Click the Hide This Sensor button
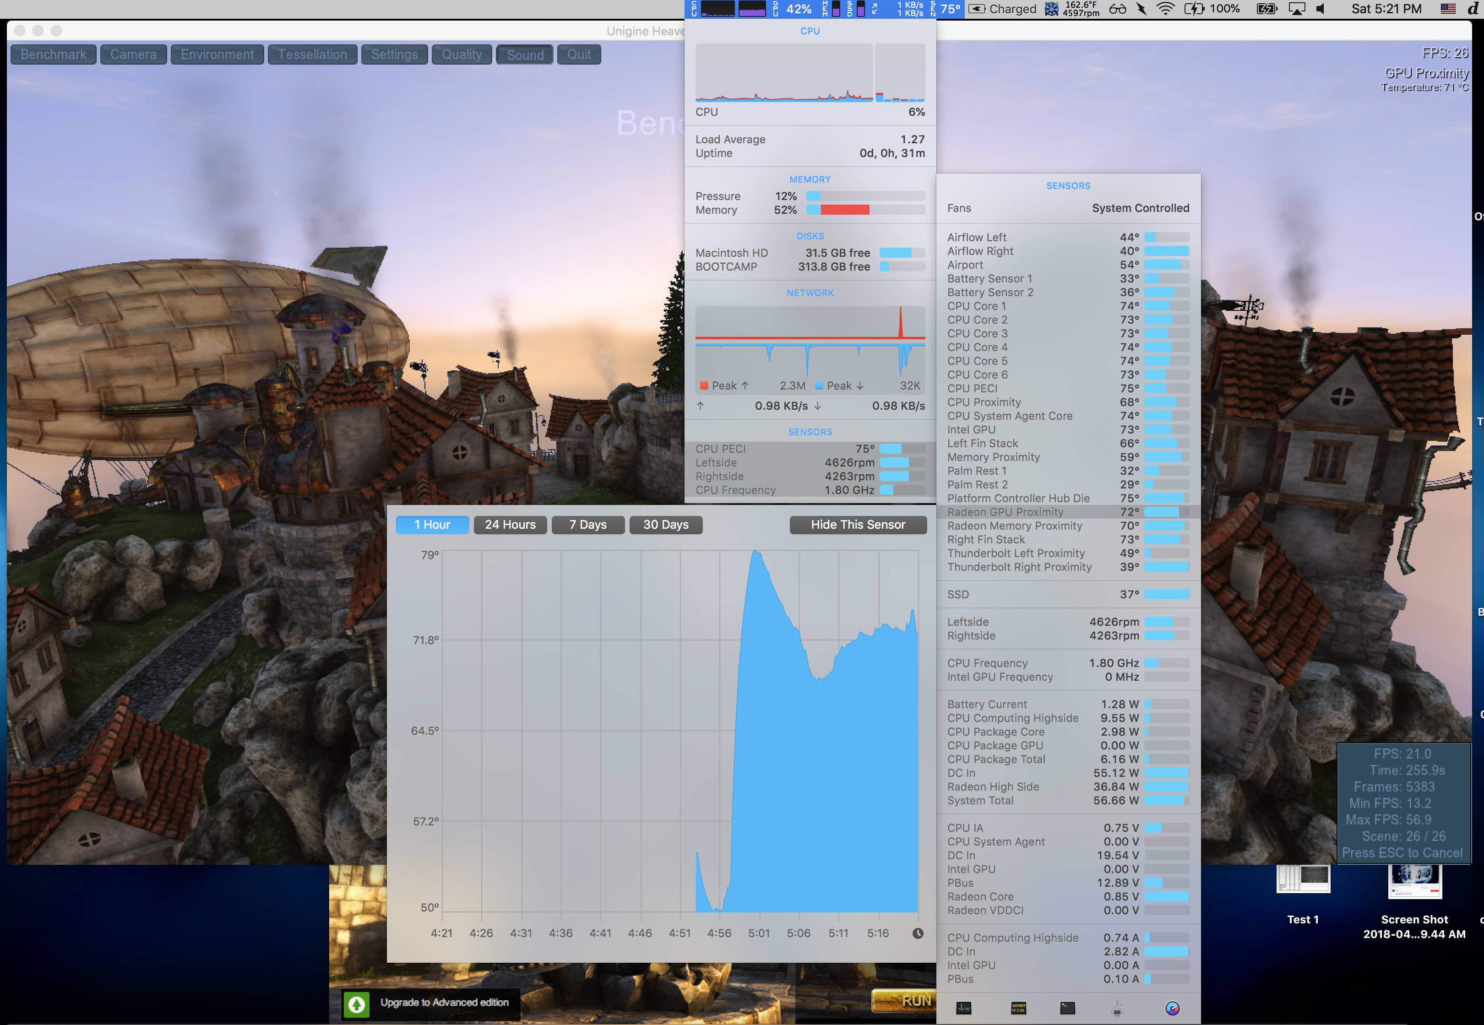Viewport: 1484px width, 1025px height. (x=858, y=525)
